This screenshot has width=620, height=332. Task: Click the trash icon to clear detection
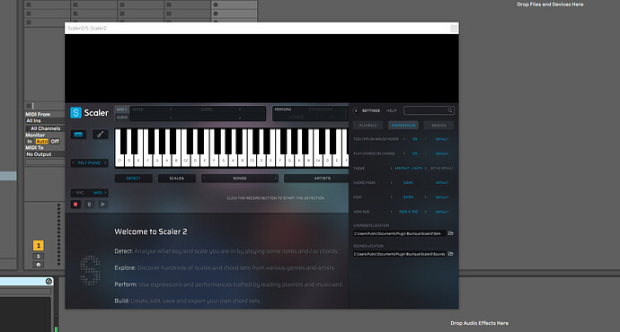[89, 204]
